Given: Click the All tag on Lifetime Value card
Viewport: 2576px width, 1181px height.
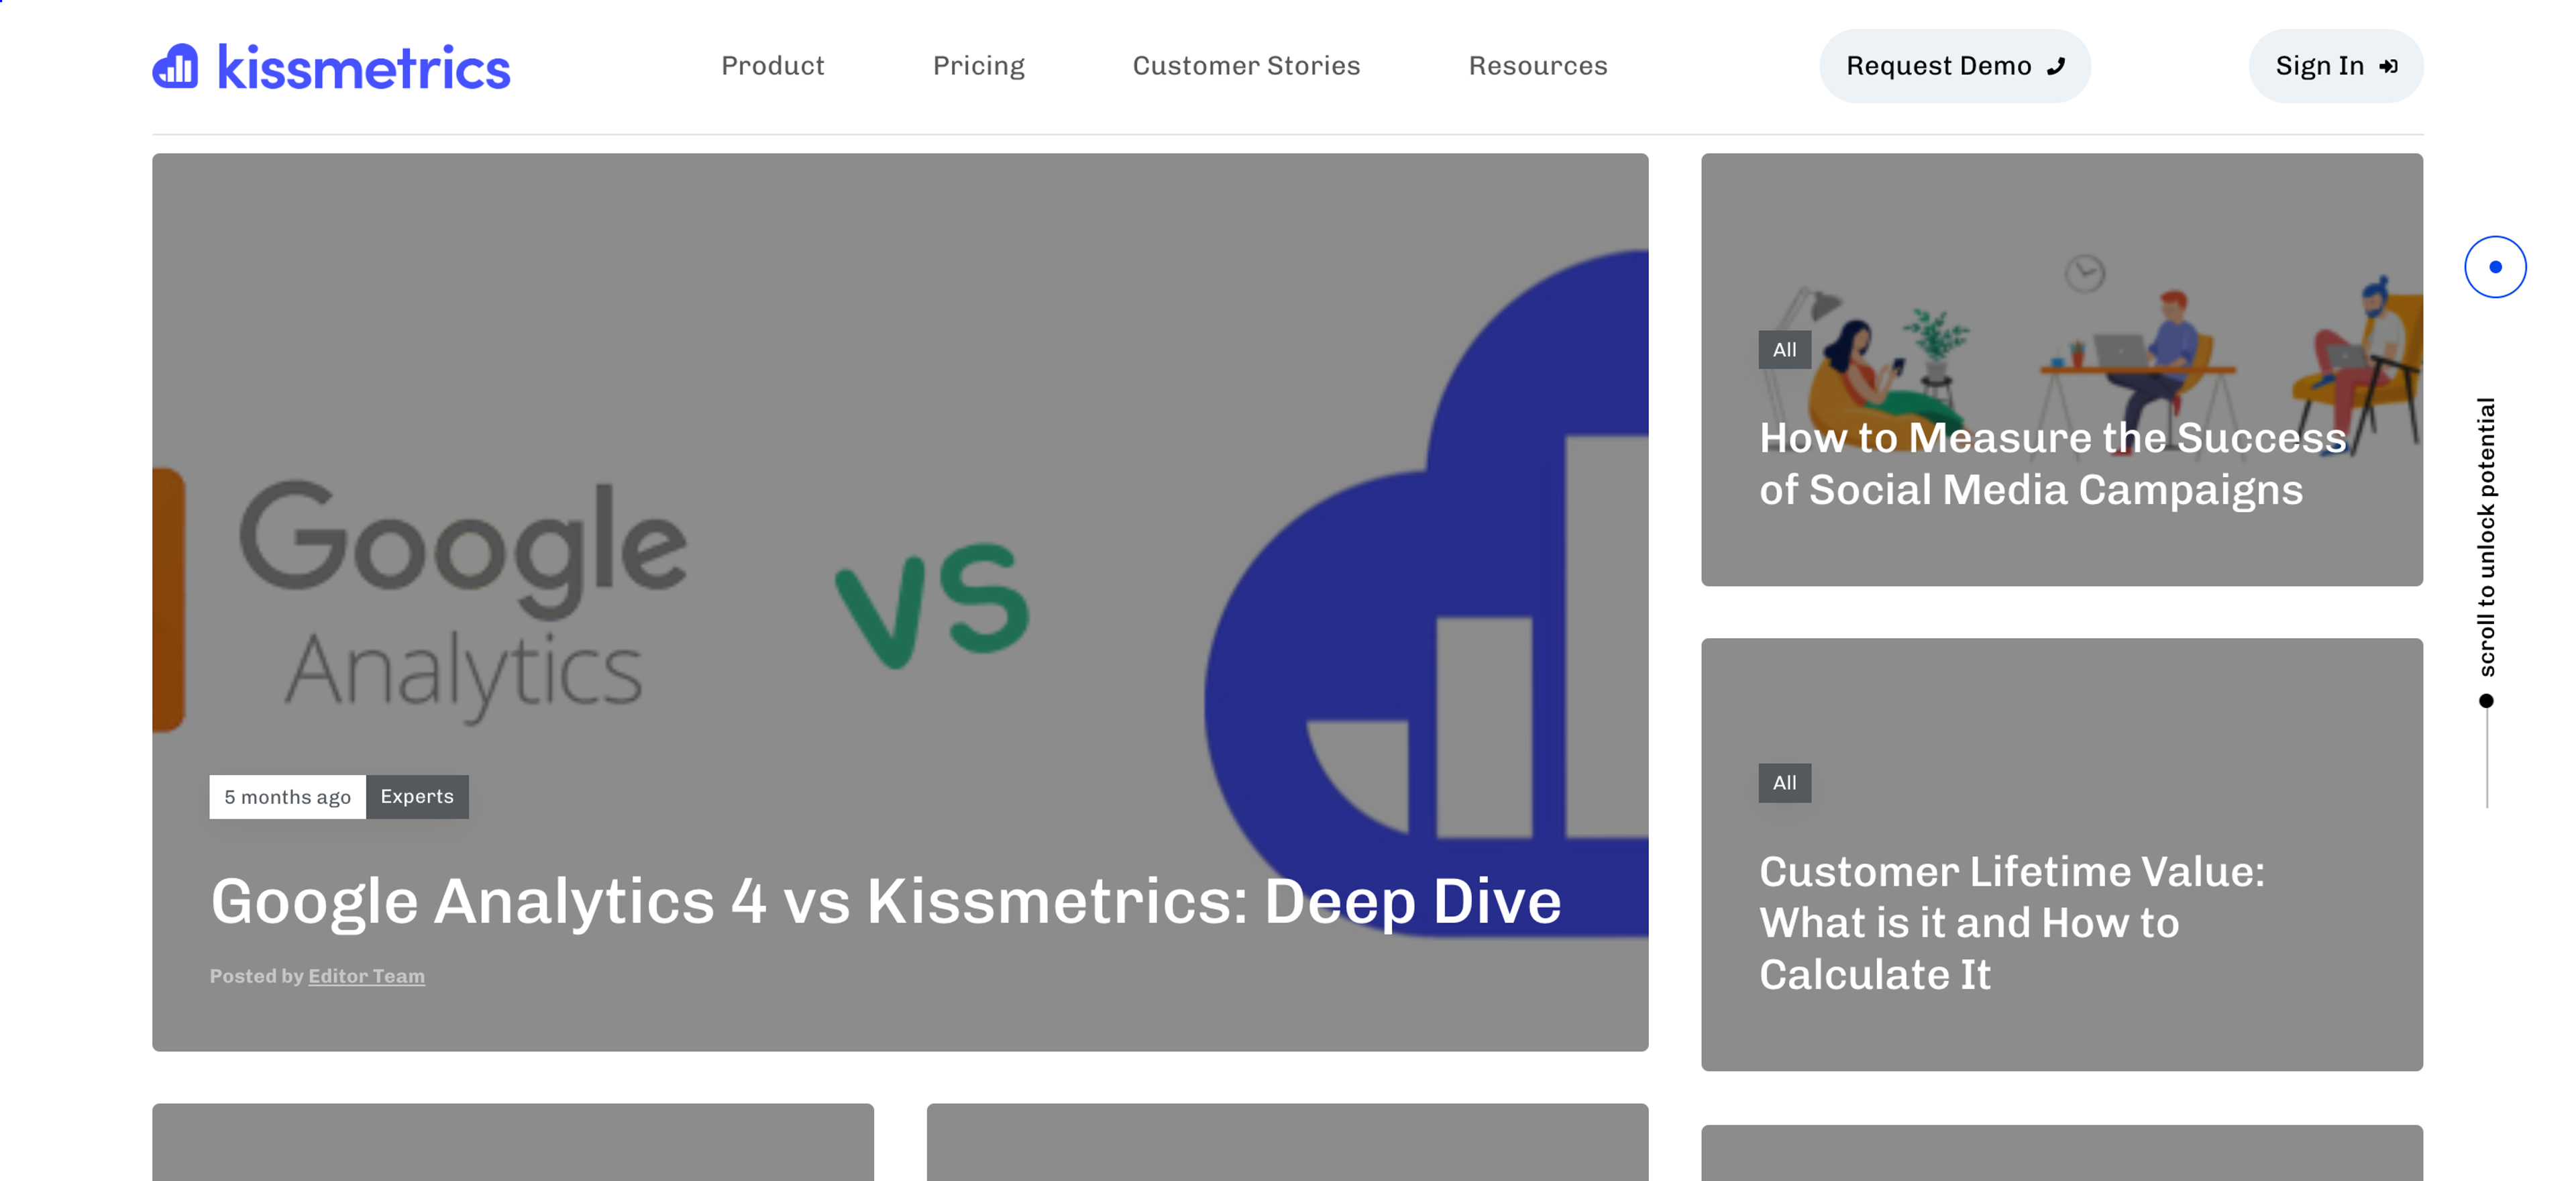Looking at the screenshot, I should [1784, 782].
